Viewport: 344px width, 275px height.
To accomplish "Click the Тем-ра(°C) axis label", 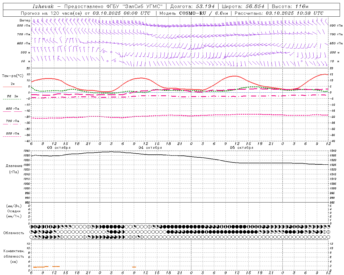I will [13, 76].
